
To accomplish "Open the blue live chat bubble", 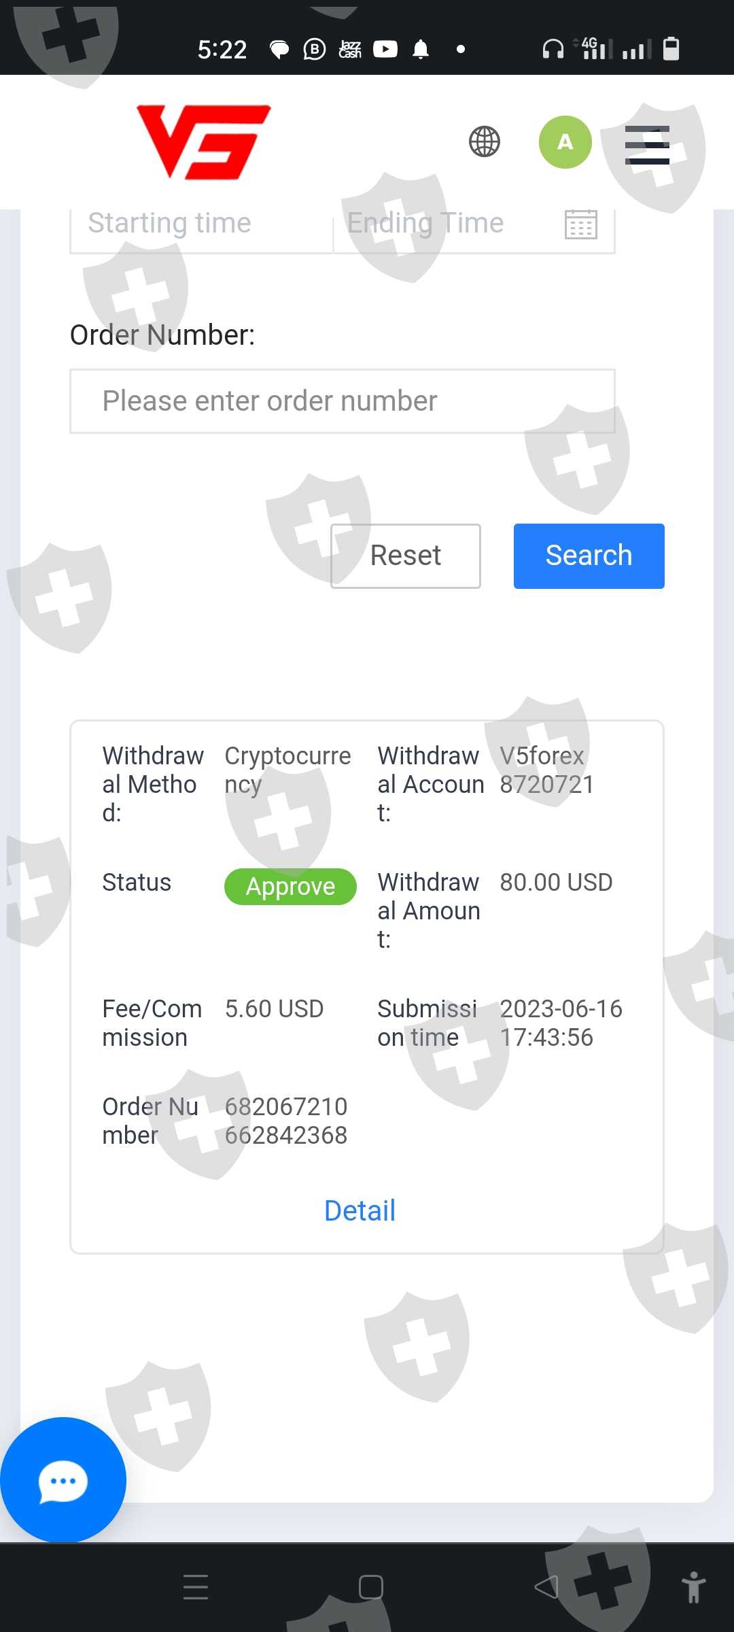I will (63, 1480).
